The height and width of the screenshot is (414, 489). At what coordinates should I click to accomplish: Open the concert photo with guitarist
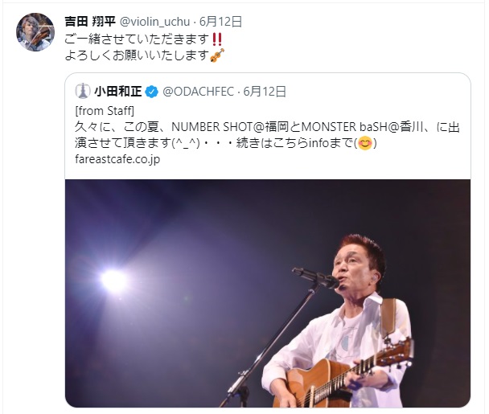coord(268,293)
